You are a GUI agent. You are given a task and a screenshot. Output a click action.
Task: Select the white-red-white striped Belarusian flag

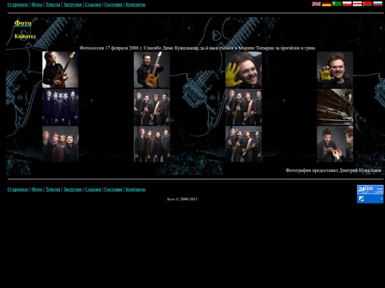(x=357, y=4)
